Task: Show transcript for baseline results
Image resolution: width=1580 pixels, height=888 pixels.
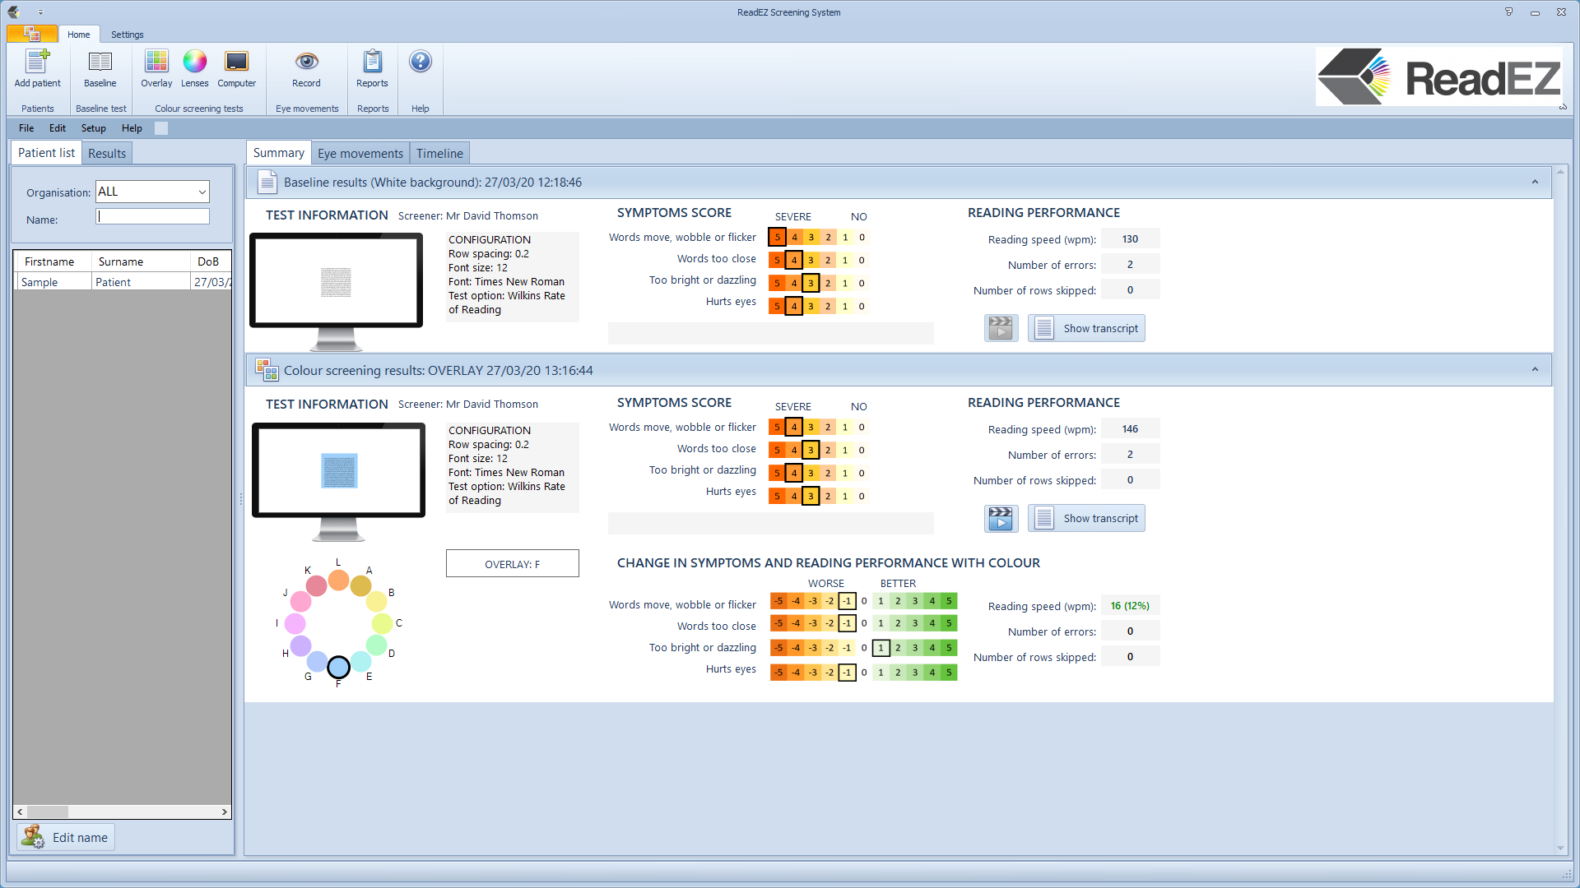Action: pyautogui.click(x=1086, y=328)
